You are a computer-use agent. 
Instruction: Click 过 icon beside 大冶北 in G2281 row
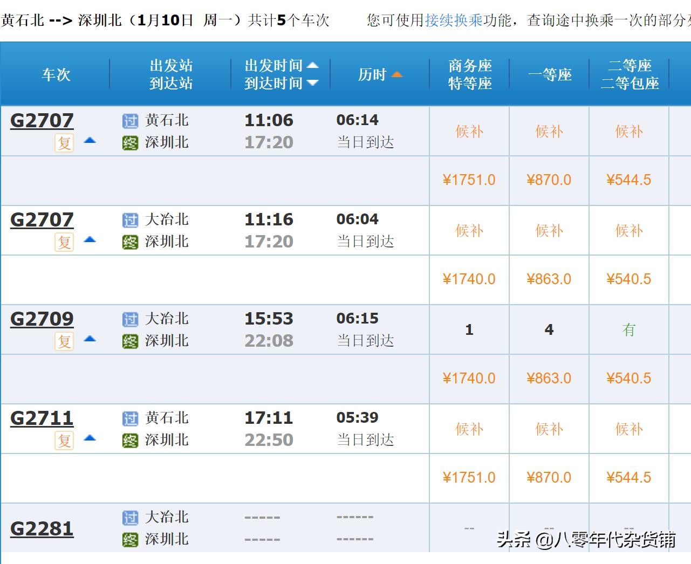(x=130, y=518)
